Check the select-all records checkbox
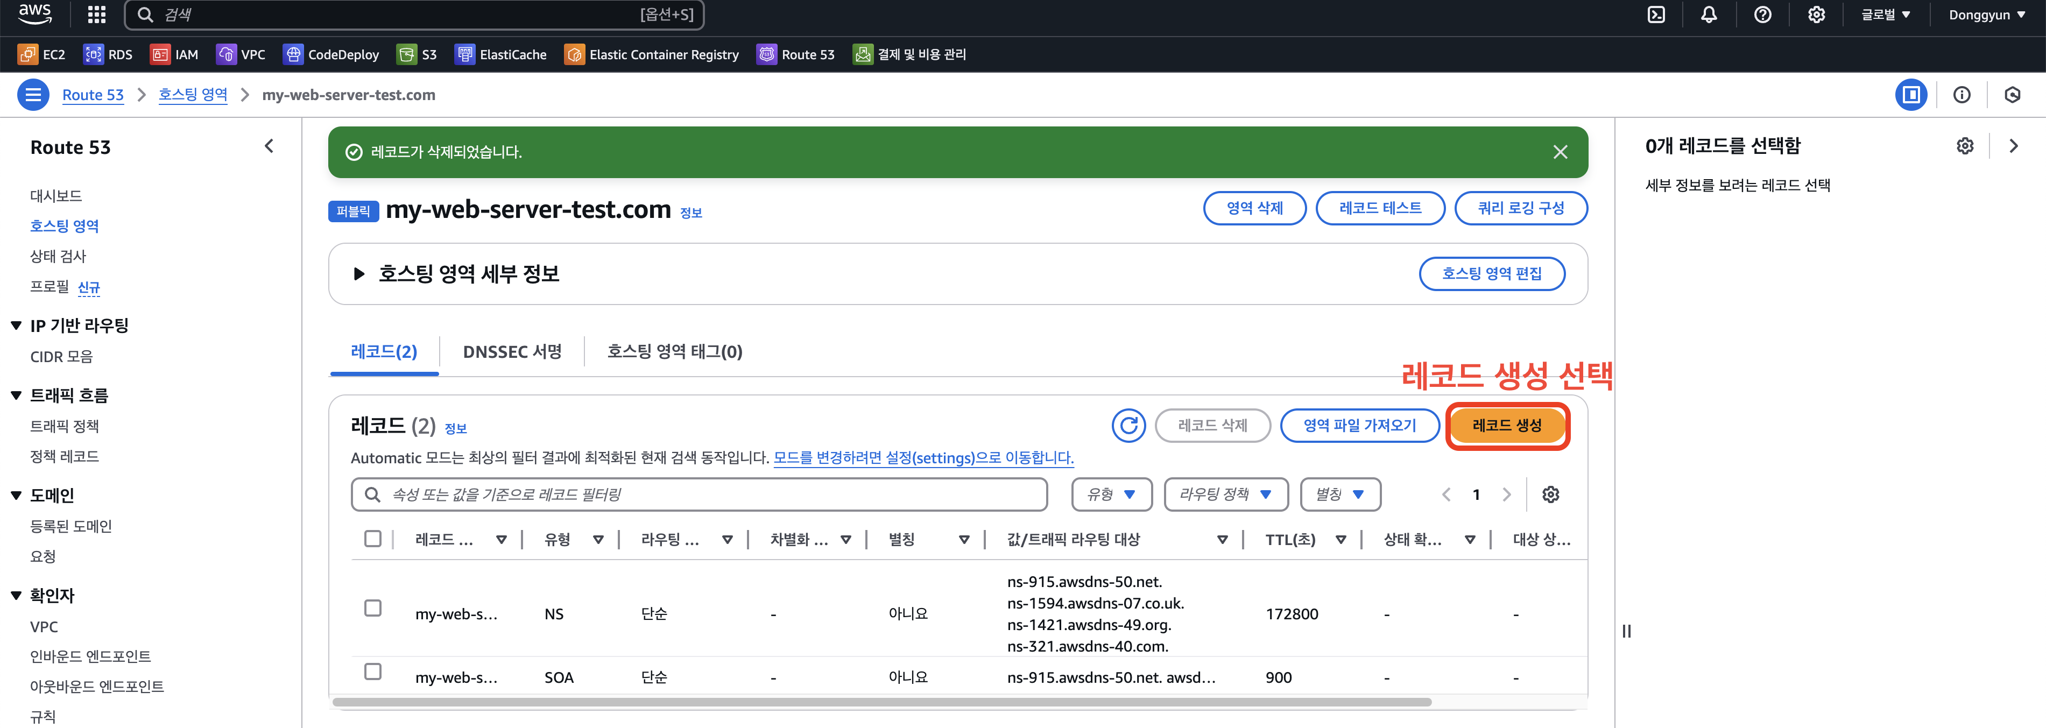 coord(372,539)
